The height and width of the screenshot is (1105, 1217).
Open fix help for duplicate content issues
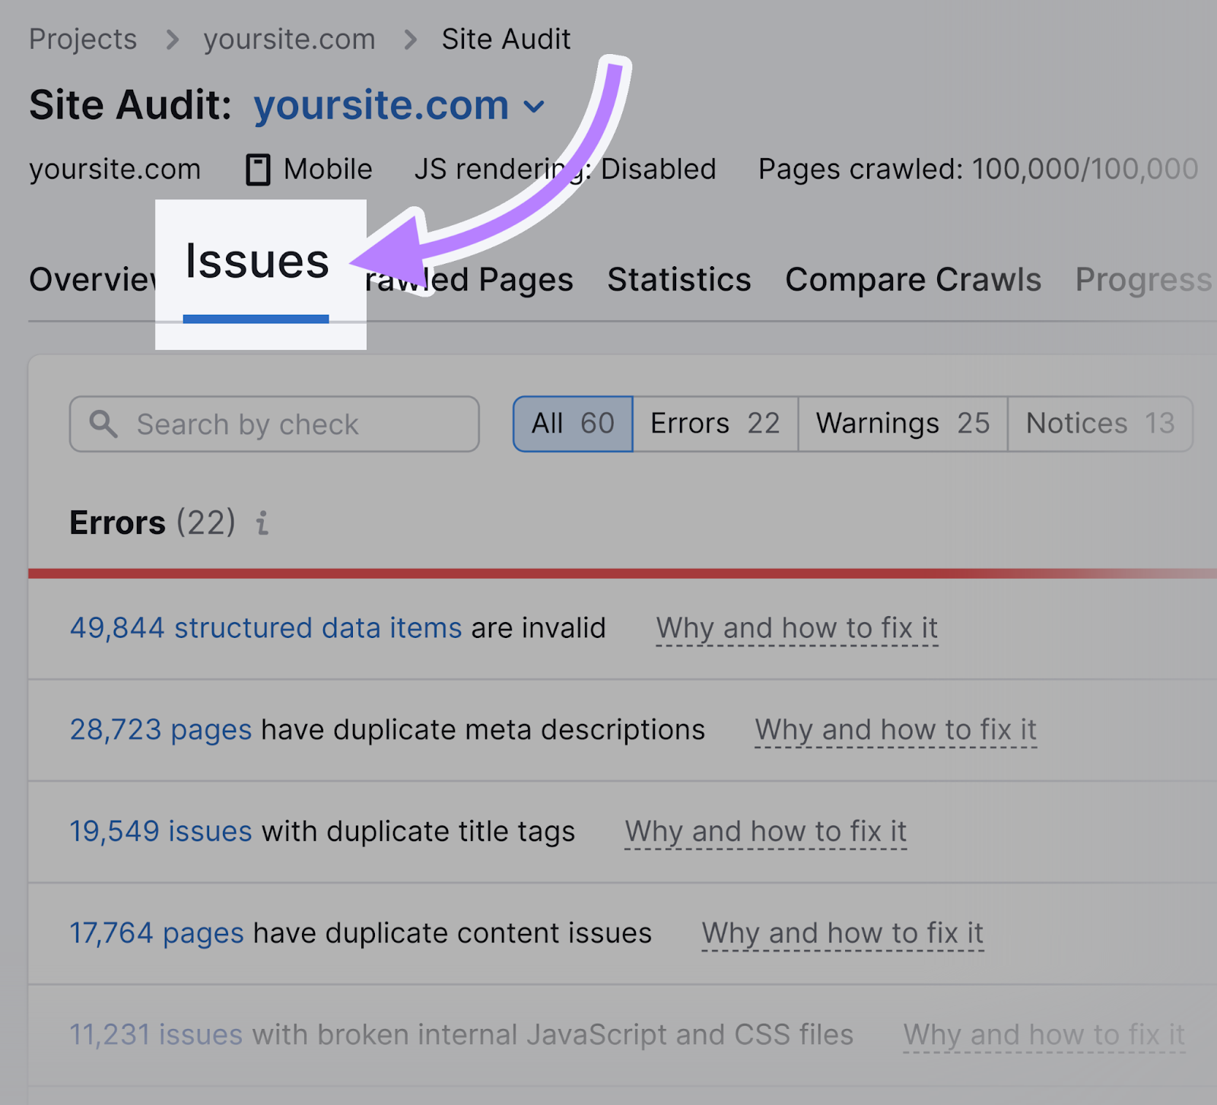[843, 934]
